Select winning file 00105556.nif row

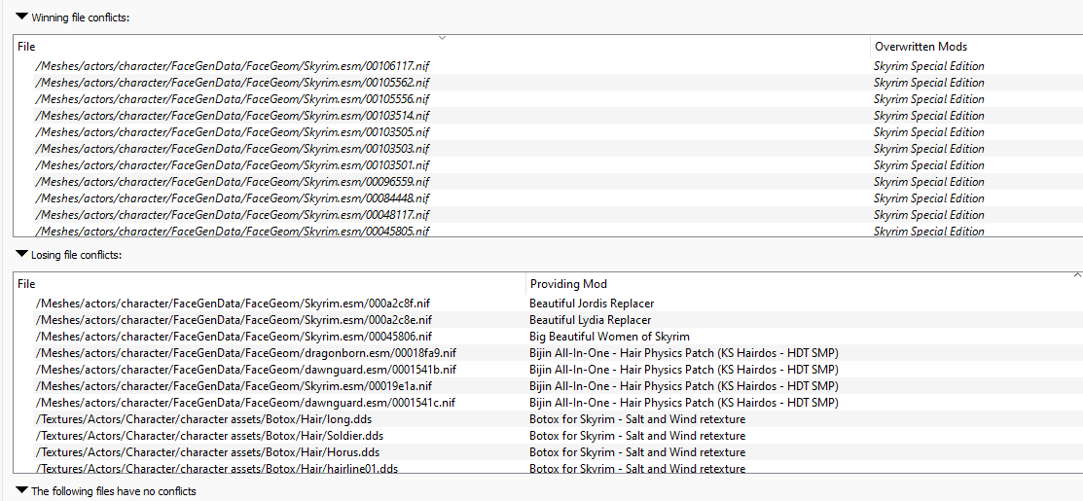click(549, 99)
